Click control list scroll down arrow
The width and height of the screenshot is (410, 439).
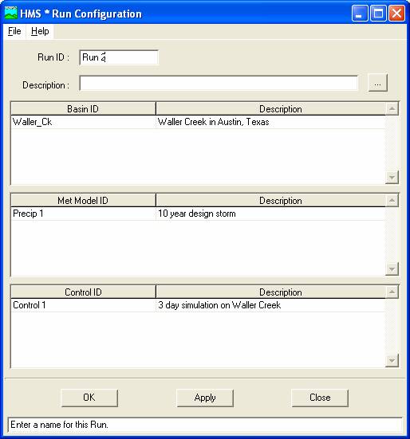392,360
